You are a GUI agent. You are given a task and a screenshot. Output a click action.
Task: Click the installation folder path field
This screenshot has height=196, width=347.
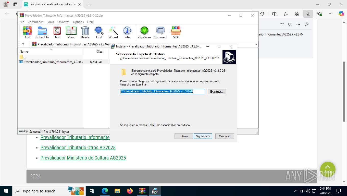click(163, 91)
